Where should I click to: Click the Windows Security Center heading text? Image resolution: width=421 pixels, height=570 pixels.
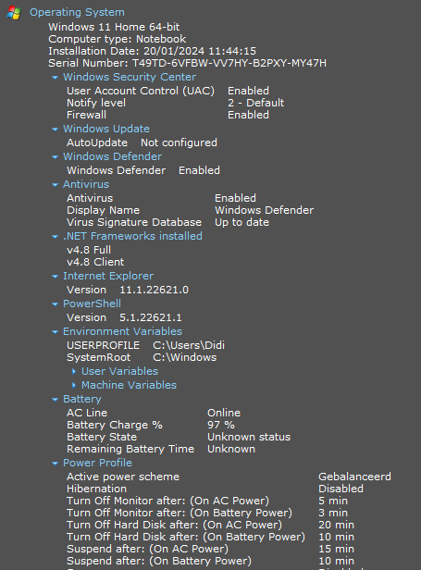pyautogui.click(x=130, y=77)
